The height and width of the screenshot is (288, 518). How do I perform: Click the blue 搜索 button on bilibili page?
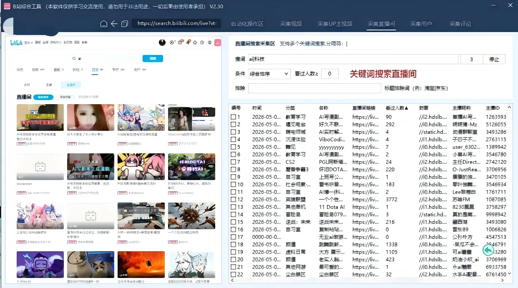(153, 59)
